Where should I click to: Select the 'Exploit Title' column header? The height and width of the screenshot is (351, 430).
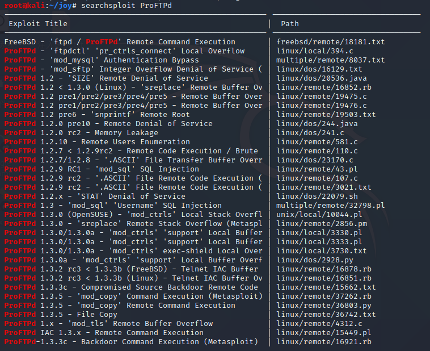(x=38, y=24)
